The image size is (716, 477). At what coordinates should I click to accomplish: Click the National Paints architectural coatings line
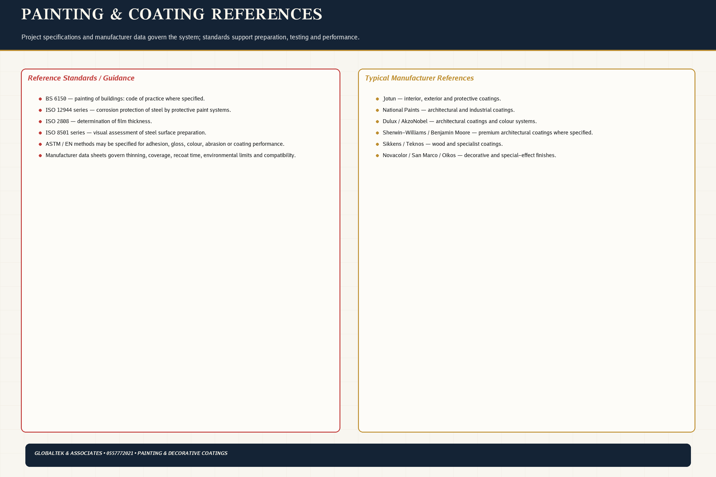pyautogui.click(x=448, y=110)
